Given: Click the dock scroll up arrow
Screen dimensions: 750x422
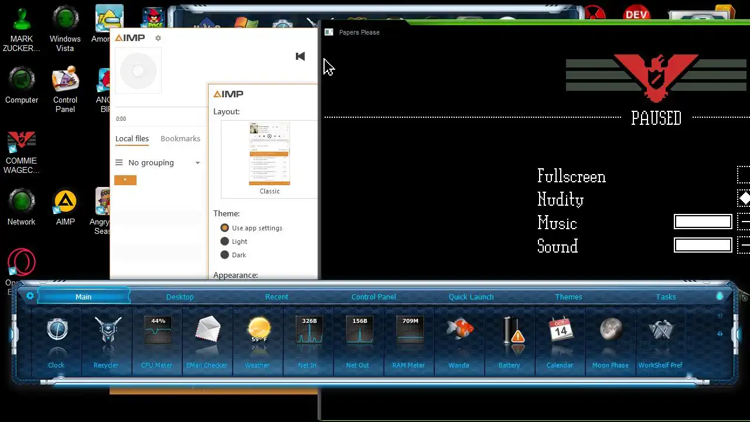Looking at the screenshot, I should 720,316.
